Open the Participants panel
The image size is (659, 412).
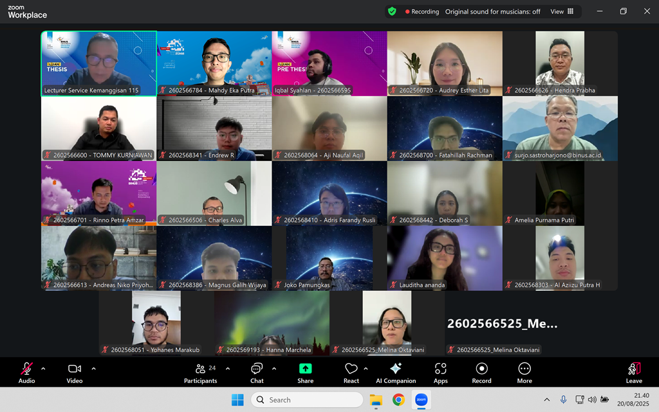pyautogui.click(x=200, y=372)
